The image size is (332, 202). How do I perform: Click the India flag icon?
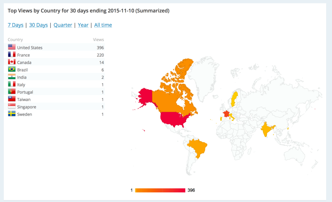(12, 77)
